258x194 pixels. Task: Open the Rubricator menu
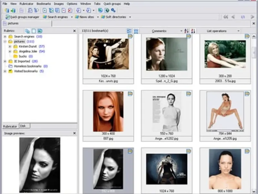pos(26,4)
